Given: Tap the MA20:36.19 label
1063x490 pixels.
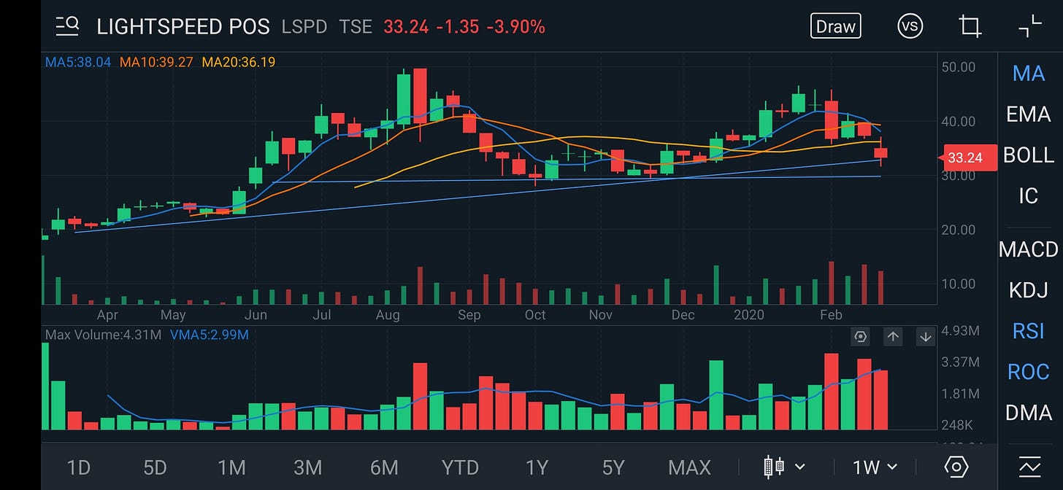Looking at the screenshot, I should 239,62.
